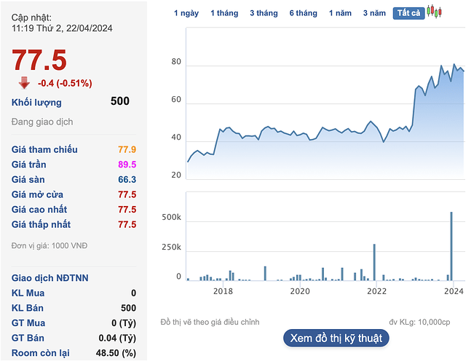Click the Giá tham chiếu label
The image size is (471, 364).
coord(44,149)
